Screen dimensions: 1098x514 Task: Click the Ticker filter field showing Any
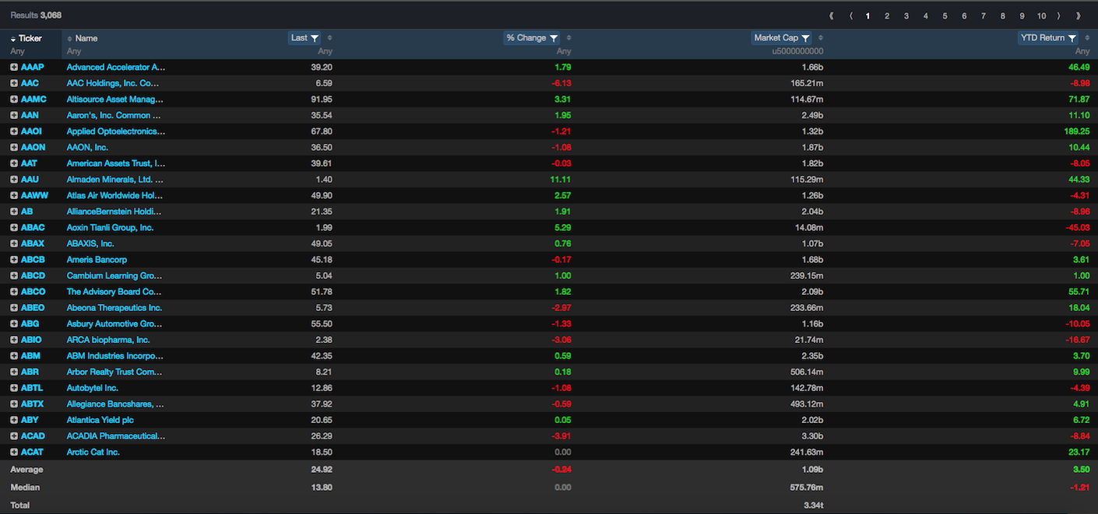[18, 51]
